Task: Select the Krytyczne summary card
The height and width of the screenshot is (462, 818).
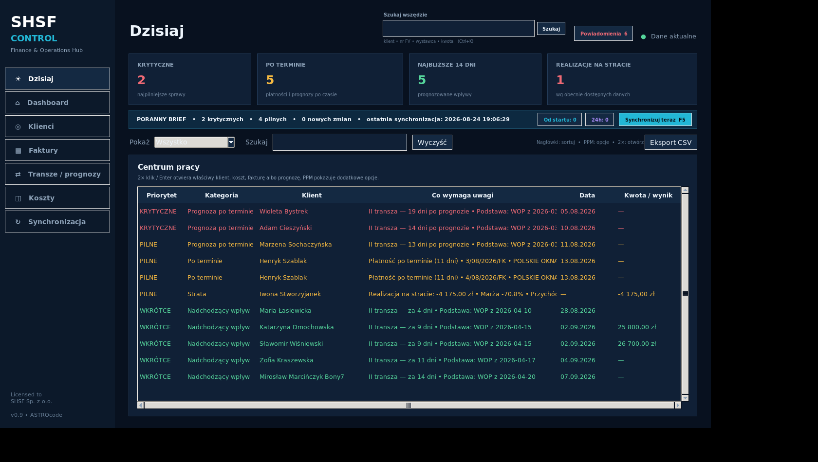Action: [x=190, y=79]
